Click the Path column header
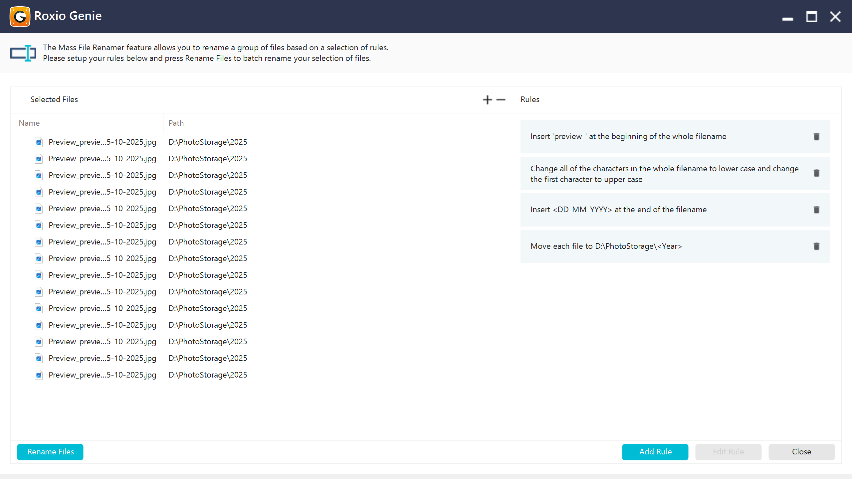Screen dimensions: 852x479 coord(176,123)
